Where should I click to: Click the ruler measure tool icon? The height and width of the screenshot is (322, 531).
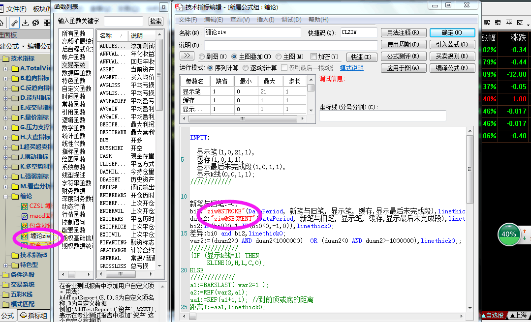[x=14, y=23]
